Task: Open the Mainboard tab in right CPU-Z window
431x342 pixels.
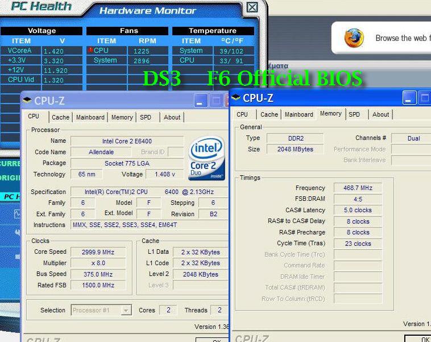Action: click(x=299, y=114)
